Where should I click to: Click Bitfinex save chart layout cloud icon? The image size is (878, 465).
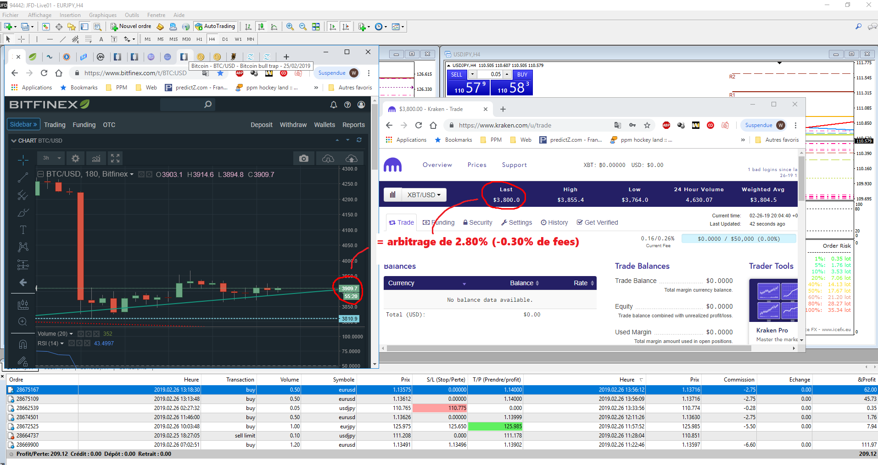(x=352, y=158)
